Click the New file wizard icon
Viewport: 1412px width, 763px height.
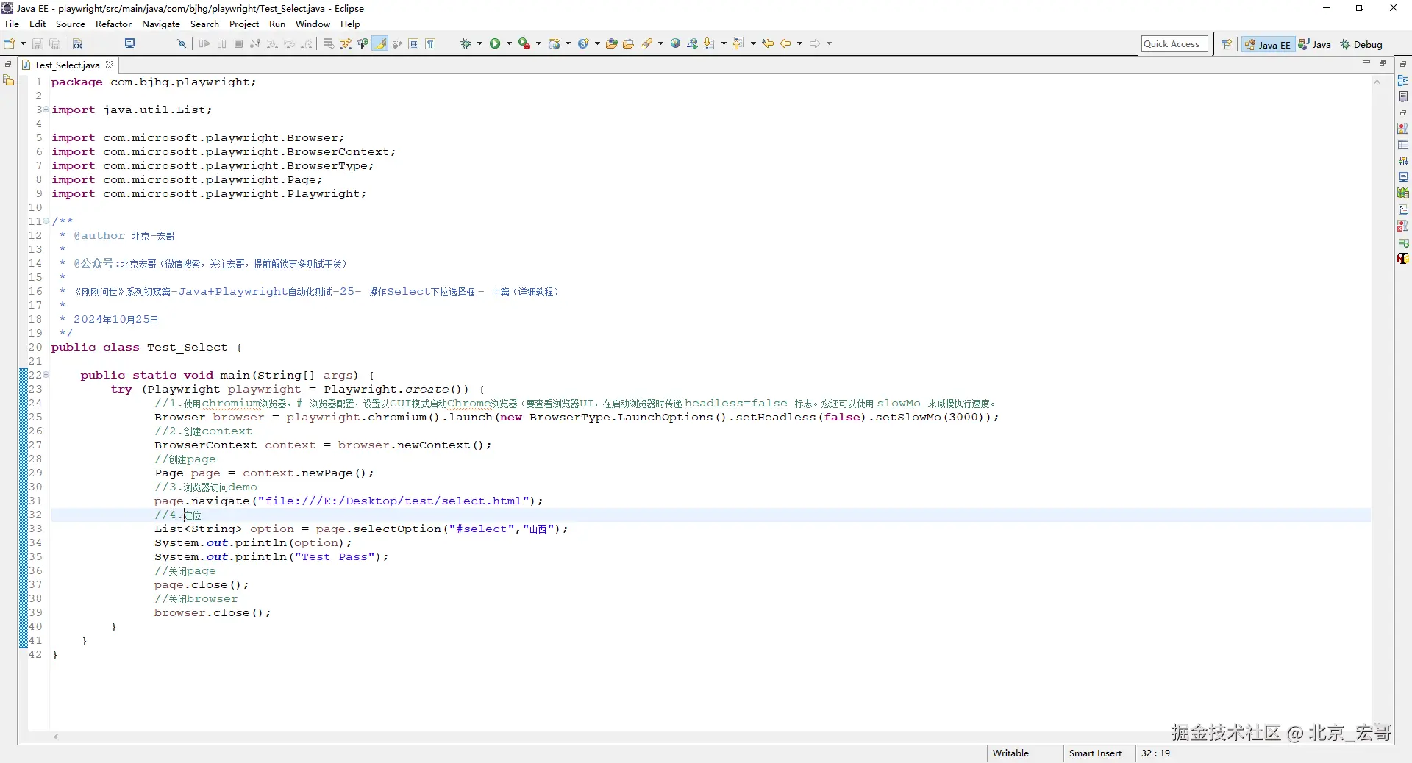pos(10,44)
